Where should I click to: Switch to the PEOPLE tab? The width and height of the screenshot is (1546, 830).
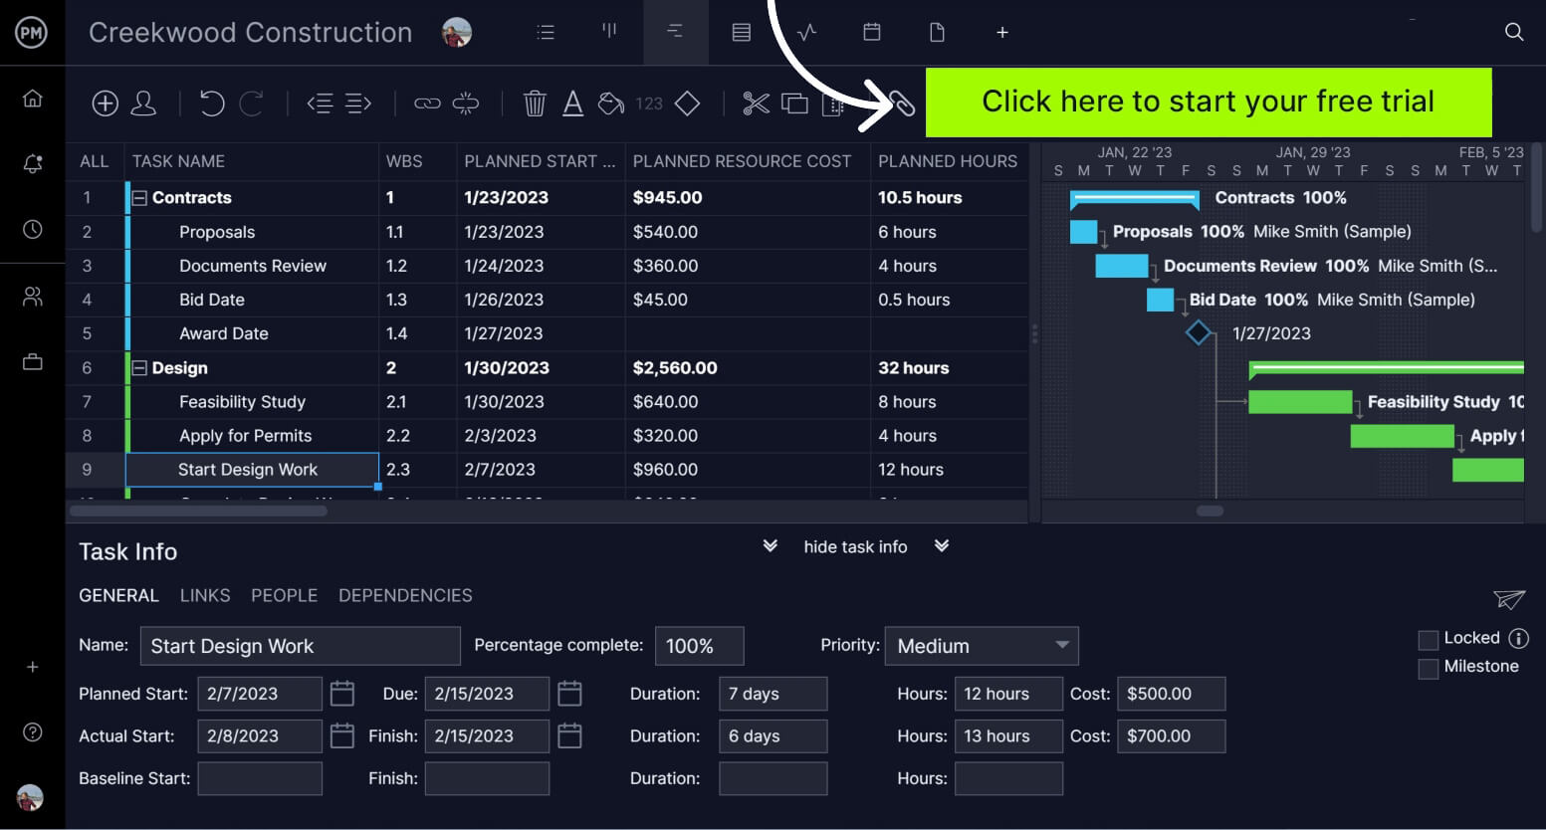click(x=284, y=595)
